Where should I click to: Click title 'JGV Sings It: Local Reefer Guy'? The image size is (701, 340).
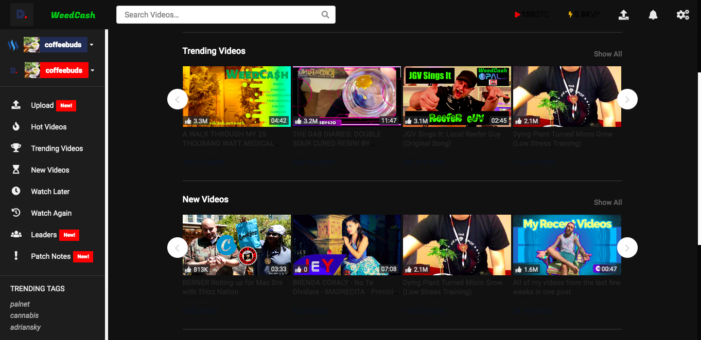pos(452,139)
